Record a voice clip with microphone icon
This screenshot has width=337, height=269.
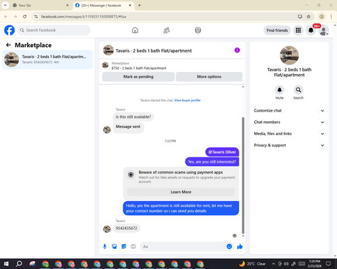pos(104,247)
